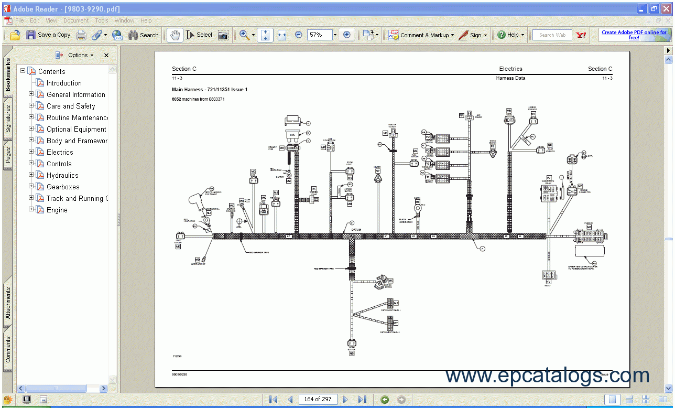Open the attachment tool dropdown arrow
This screenshot has width=675, height=408.
pyautogui.click(x=105, y=36)
